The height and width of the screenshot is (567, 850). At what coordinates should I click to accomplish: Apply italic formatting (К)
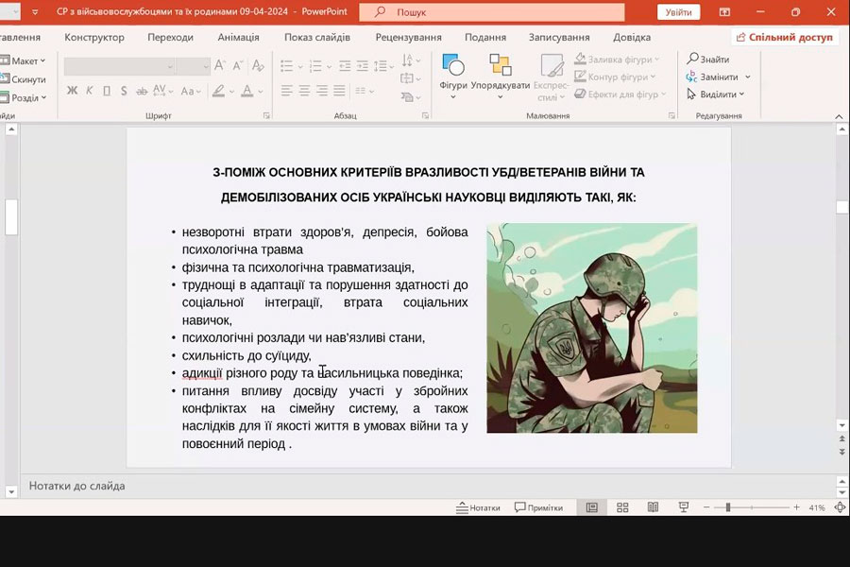coord(90,91)
